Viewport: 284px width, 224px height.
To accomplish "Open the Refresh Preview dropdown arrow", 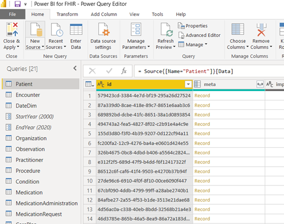I will pos(174,47).
